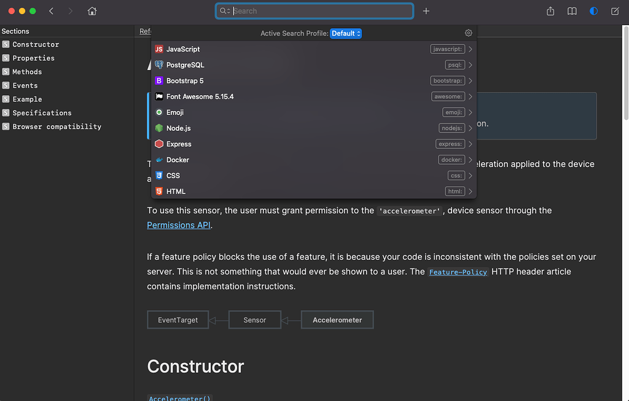Select the Emoji docset
Viewport: 629px width, 401px height.
176,112
